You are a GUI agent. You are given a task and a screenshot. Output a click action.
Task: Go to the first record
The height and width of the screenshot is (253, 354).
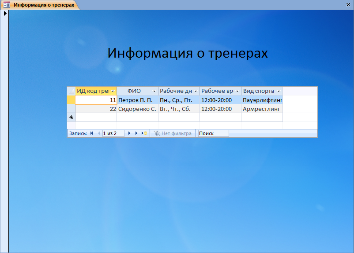(91, 133)
